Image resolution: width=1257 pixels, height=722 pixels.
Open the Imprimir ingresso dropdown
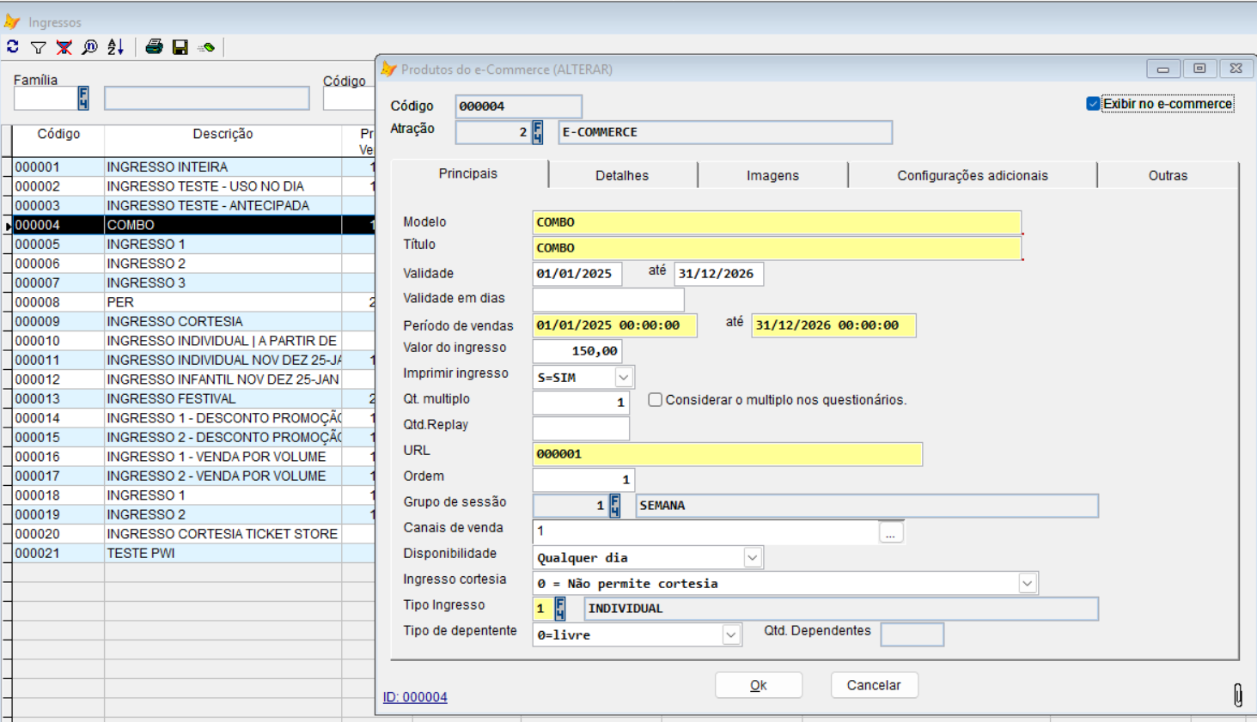click(x=624, y=378)
